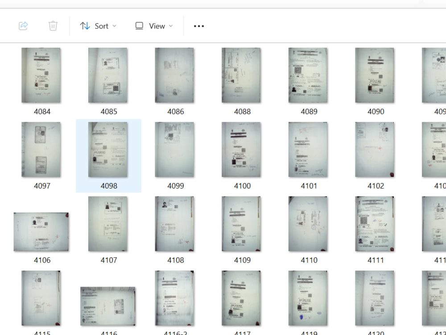Select thumbnail of file 4097
446x335 pixels.
tap(41, 150)
